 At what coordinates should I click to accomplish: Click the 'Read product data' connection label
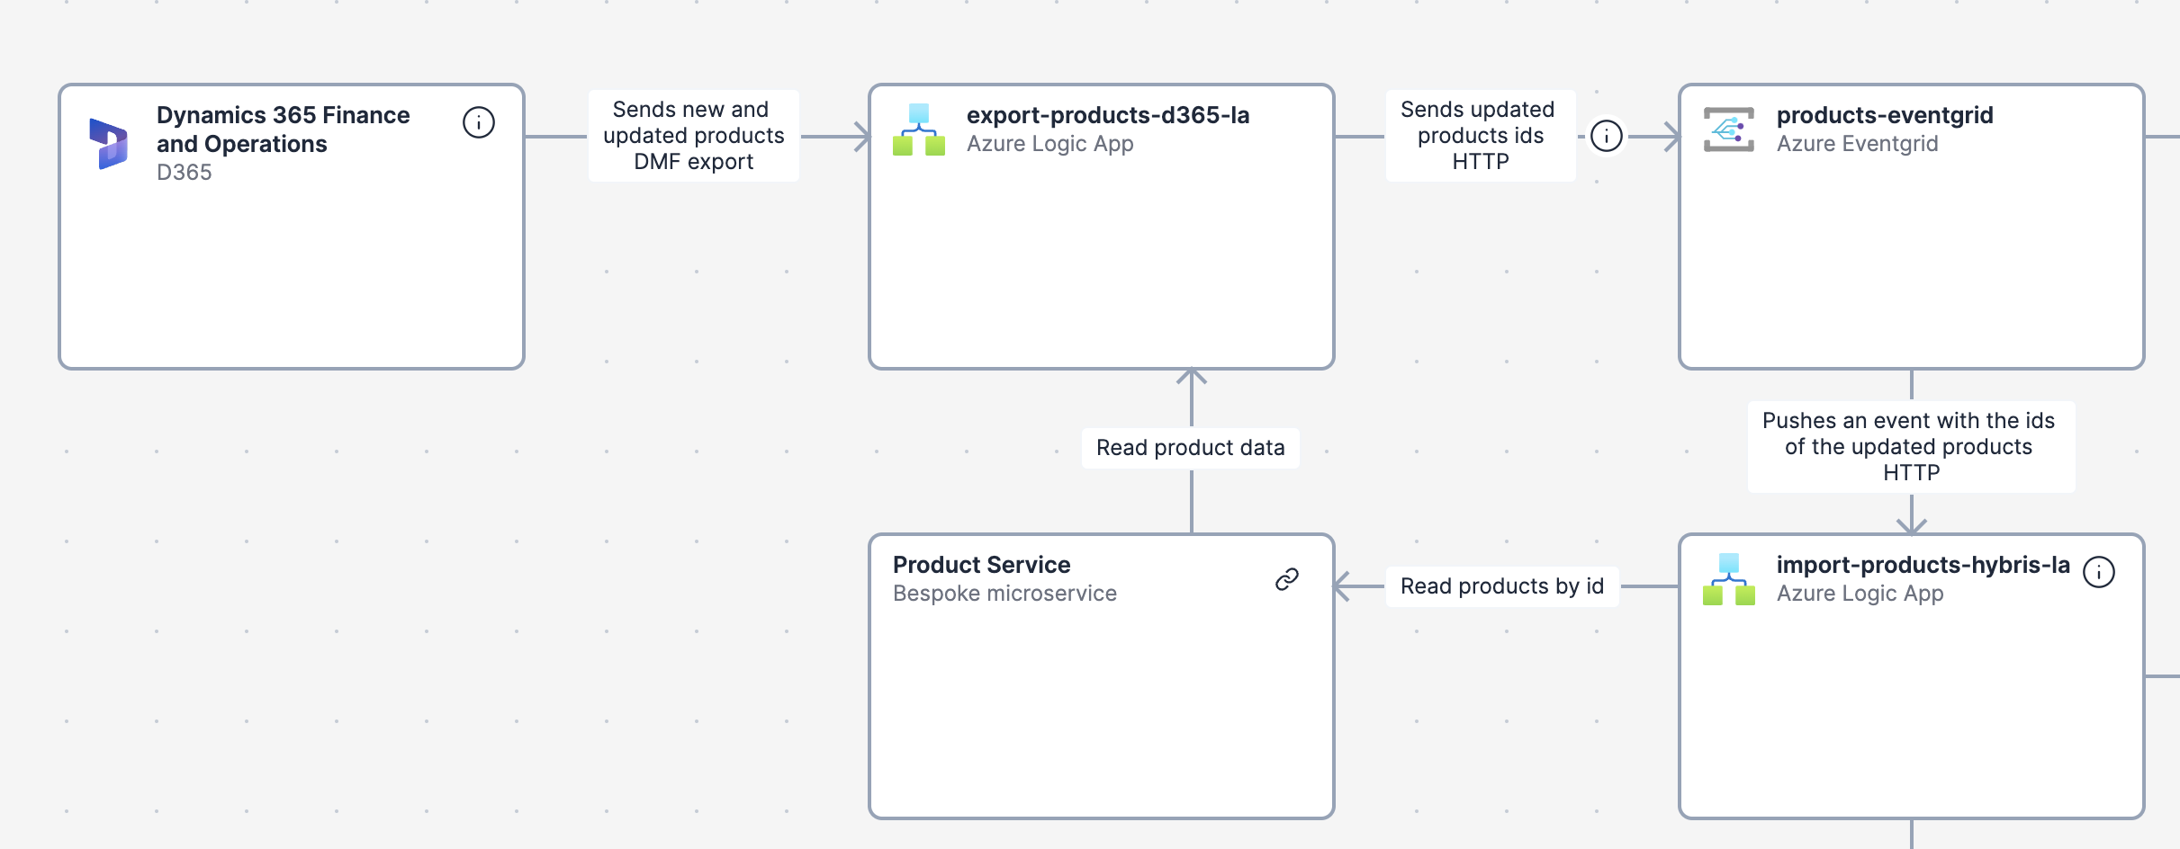click(x=1190, y=448)
